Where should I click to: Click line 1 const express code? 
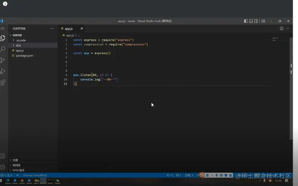pos(103,40)
